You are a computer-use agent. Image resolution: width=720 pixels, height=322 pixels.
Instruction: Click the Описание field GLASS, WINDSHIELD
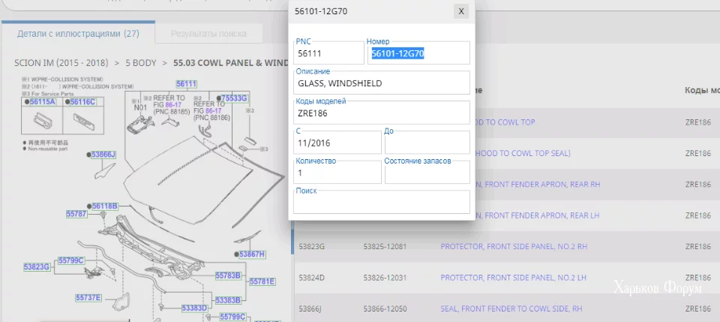pyautogui.click(x=382, y=83)
